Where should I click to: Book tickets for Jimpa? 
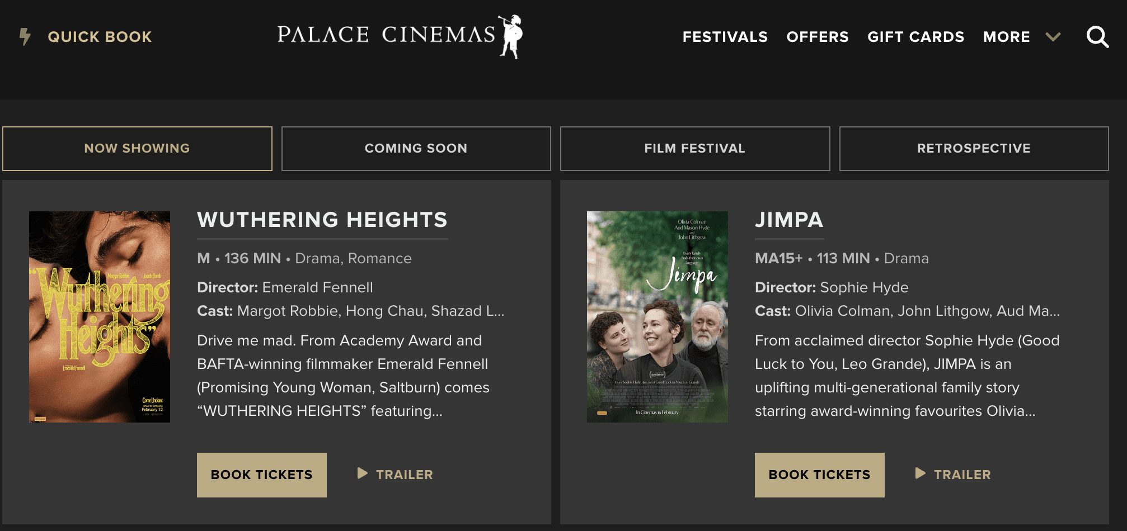[x=820, y=475]
